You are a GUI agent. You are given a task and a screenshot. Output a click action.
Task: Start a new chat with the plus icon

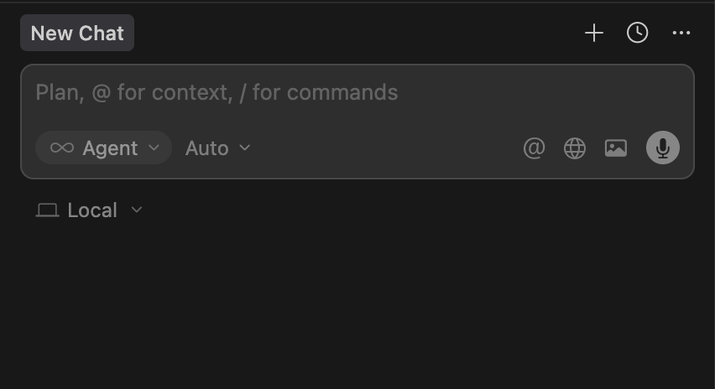click(594, 33)
